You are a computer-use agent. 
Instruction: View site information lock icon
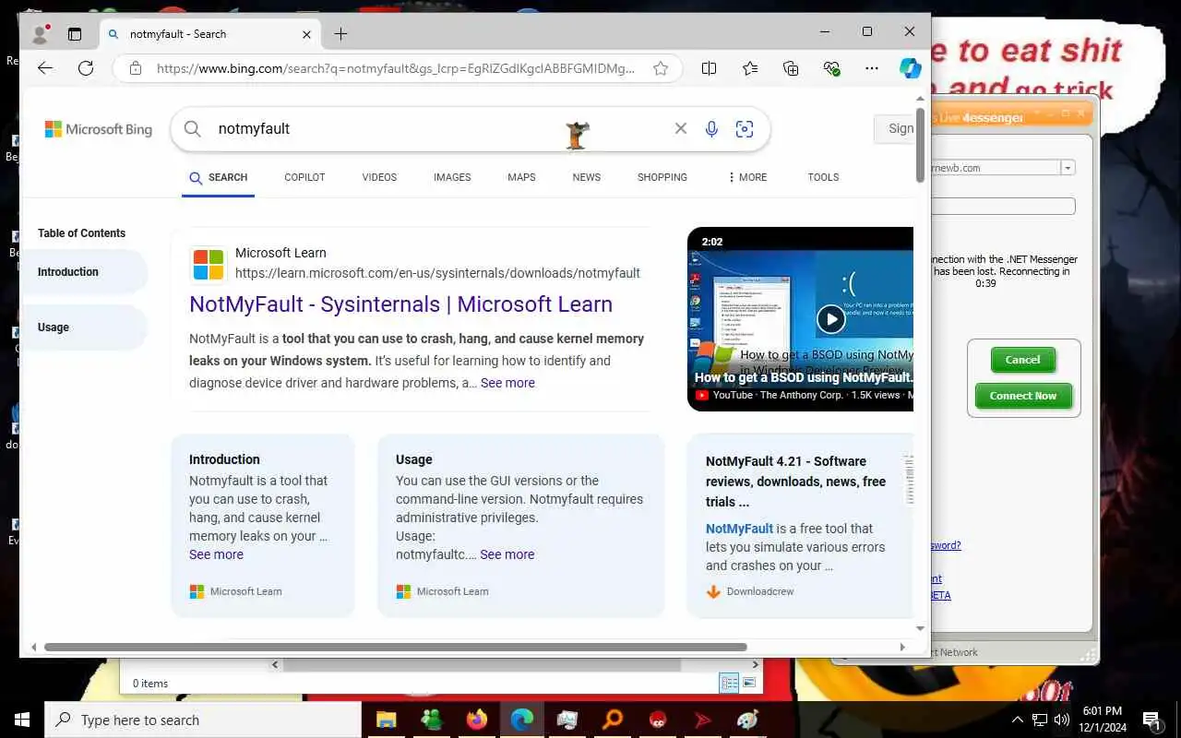pos(136,68)
